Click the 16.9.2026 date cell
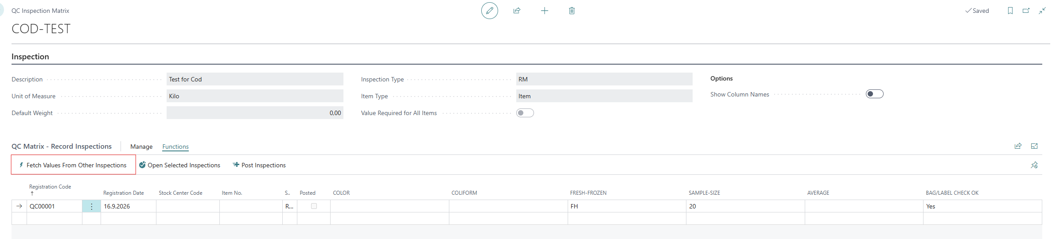The image size is (1056, 239). point(129,206)
